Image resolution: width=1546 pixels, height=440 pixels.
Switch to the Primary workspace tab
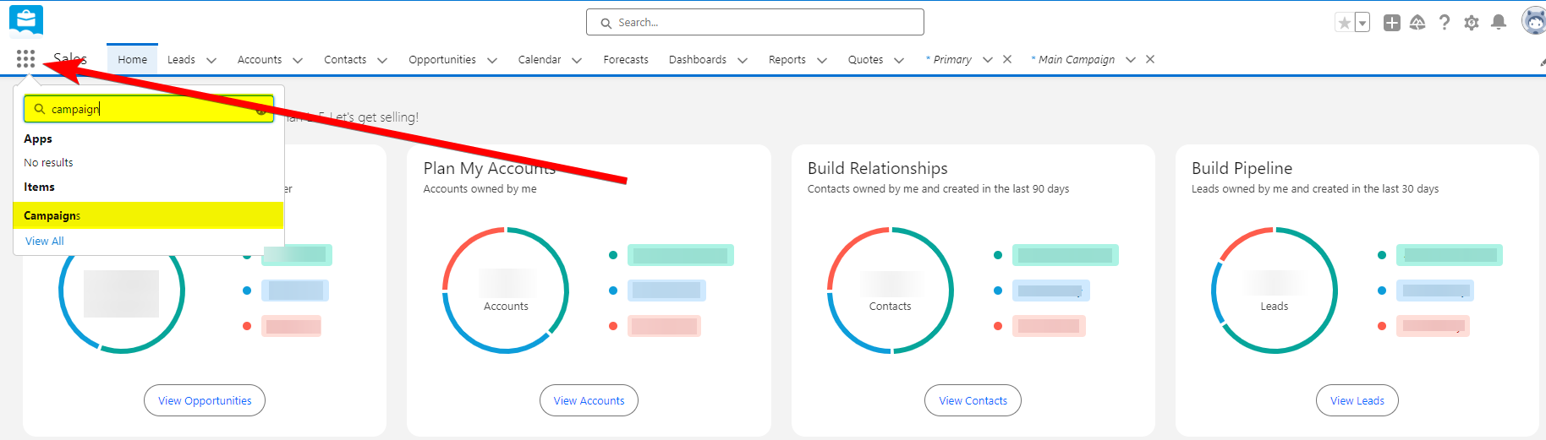pos(949,59)
